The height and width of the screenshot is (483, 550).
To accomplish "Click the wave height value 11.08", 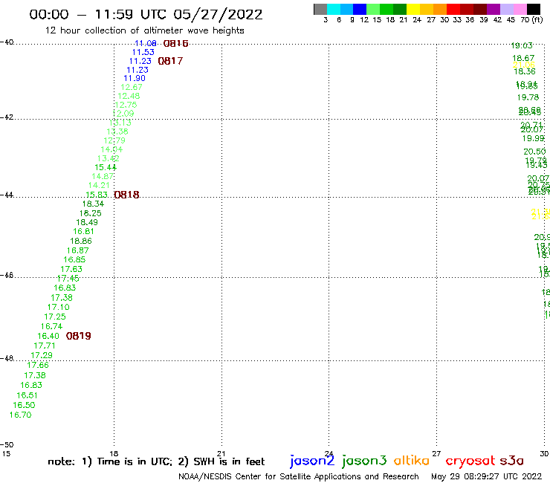I will pos(146,44).
